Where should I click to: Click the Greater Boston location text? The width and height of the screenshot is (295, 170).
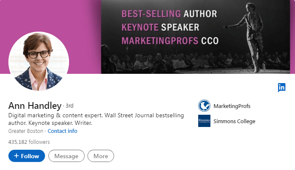pyautogui.click(x=26, y=131)
